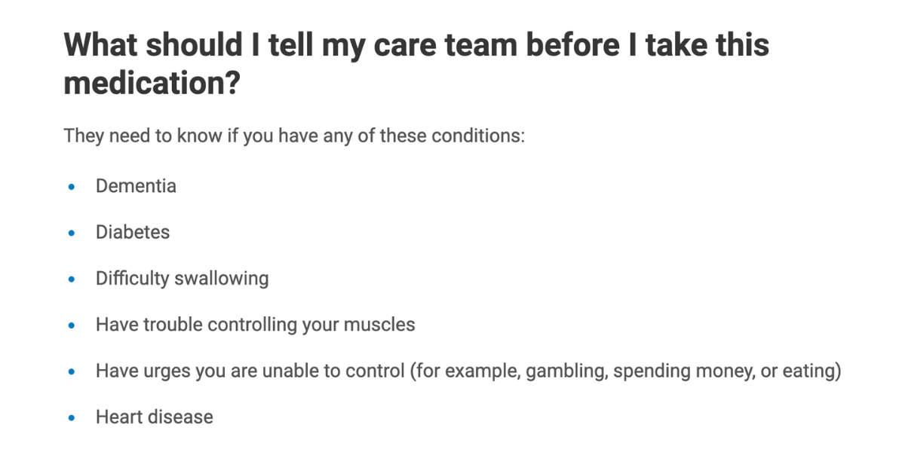Click the word "medication?" in the heading
The height and width of the screenshot is (452, 905).
pyautogui.click(x=152, y=83)
